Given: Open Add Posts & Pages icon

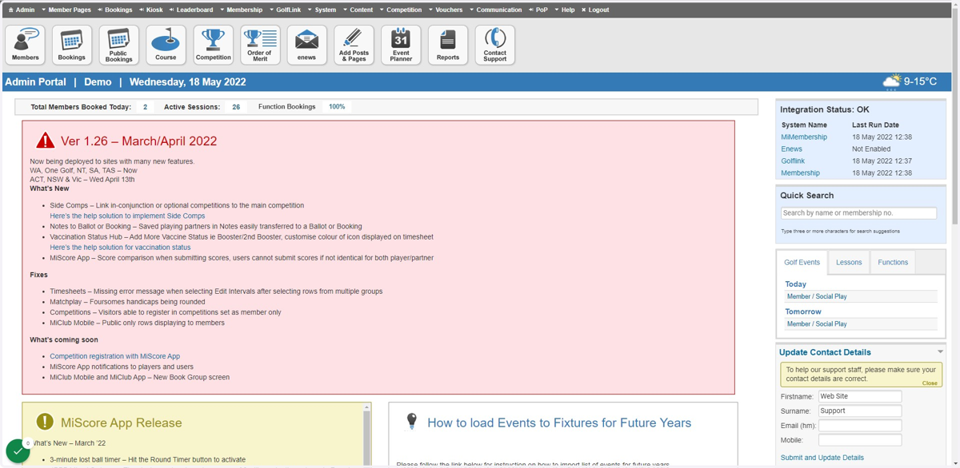Looking at the screenshot, I should 354,45.
